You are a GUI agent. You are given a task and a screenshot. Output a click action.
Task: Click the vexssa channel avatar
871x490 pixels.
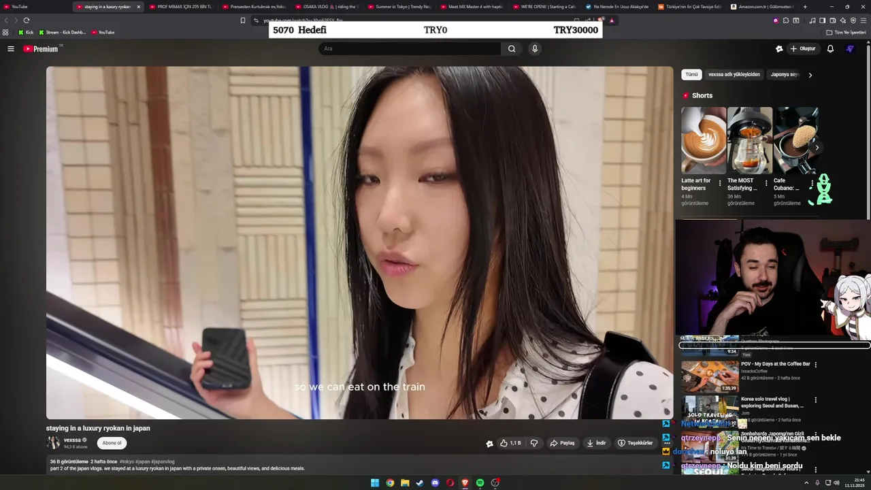54,443
